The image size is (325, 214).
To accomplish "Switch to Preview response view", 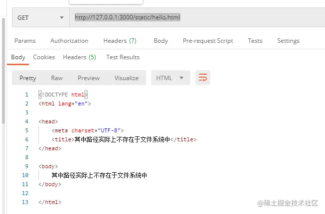I will (x=89, y=78).
